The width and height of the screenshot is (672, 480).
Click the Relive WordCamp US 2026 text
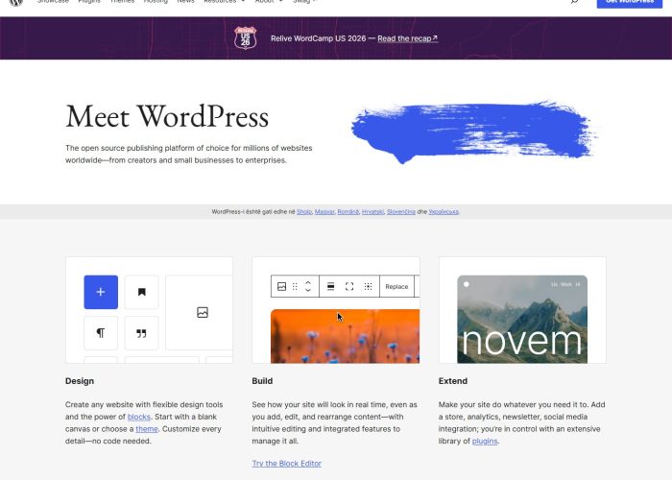(x=319, y=38)
